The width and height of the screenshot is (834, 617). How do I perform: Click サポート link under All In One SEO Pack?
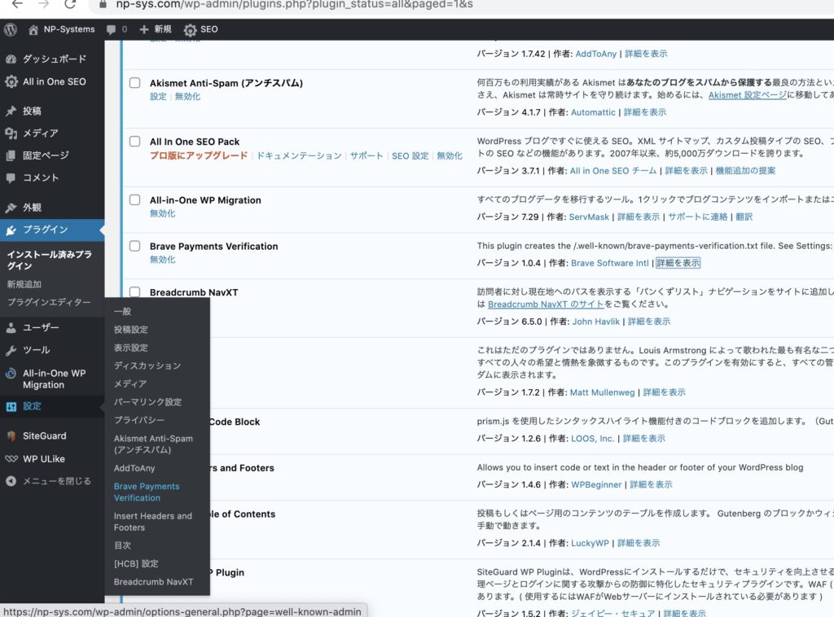click(367, 155)
